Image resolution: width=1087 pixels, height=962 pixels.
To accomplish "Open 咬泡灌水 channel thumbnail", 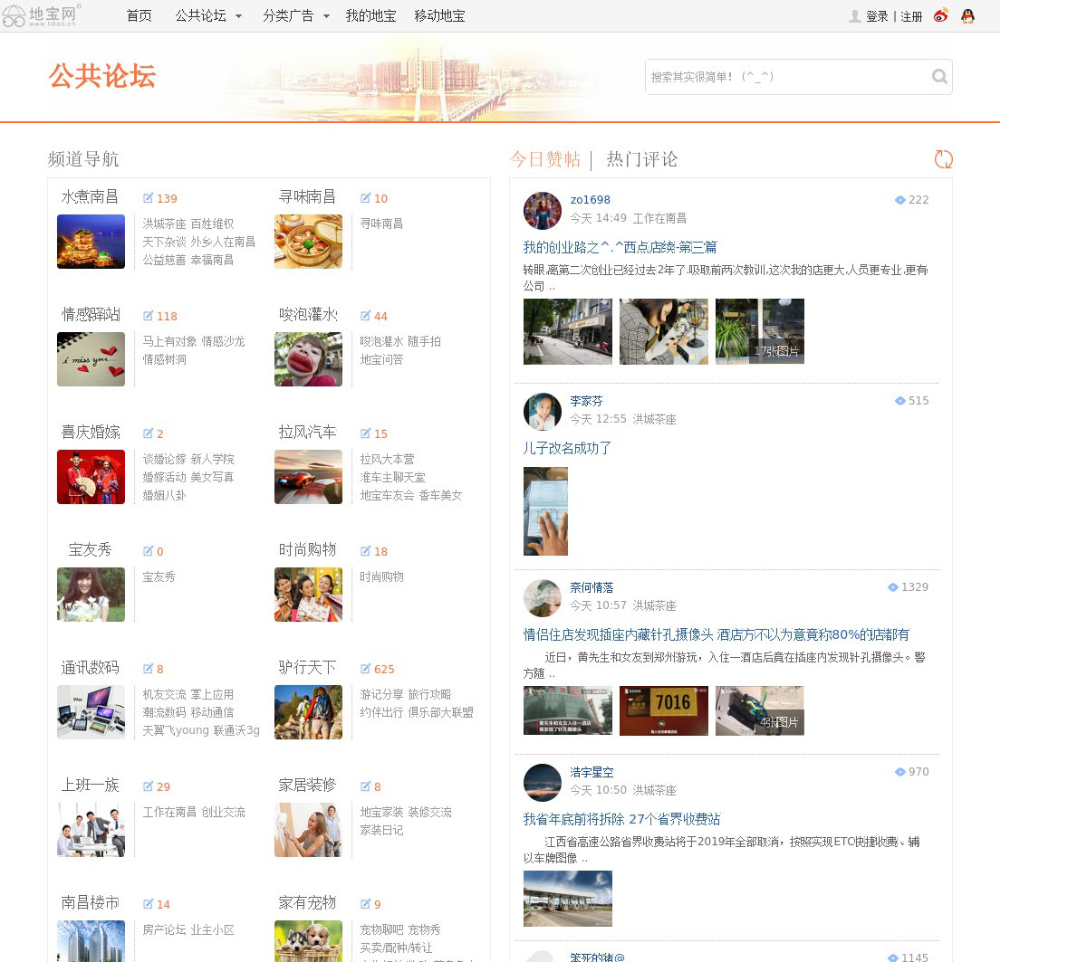I will pos(308,359).
